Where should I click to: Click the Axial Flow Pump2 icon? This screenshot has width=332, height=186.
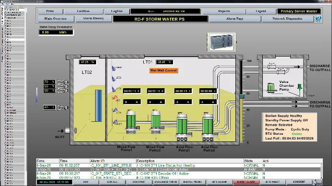tap(208, 127)
